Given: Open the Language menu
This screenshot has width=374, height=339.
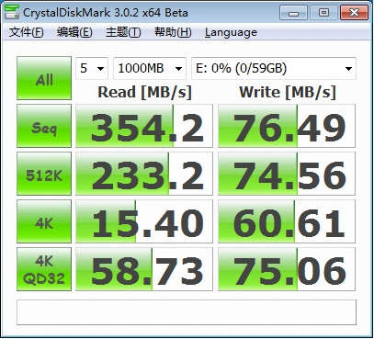Looking at the screenshot, I should point(231,32).
